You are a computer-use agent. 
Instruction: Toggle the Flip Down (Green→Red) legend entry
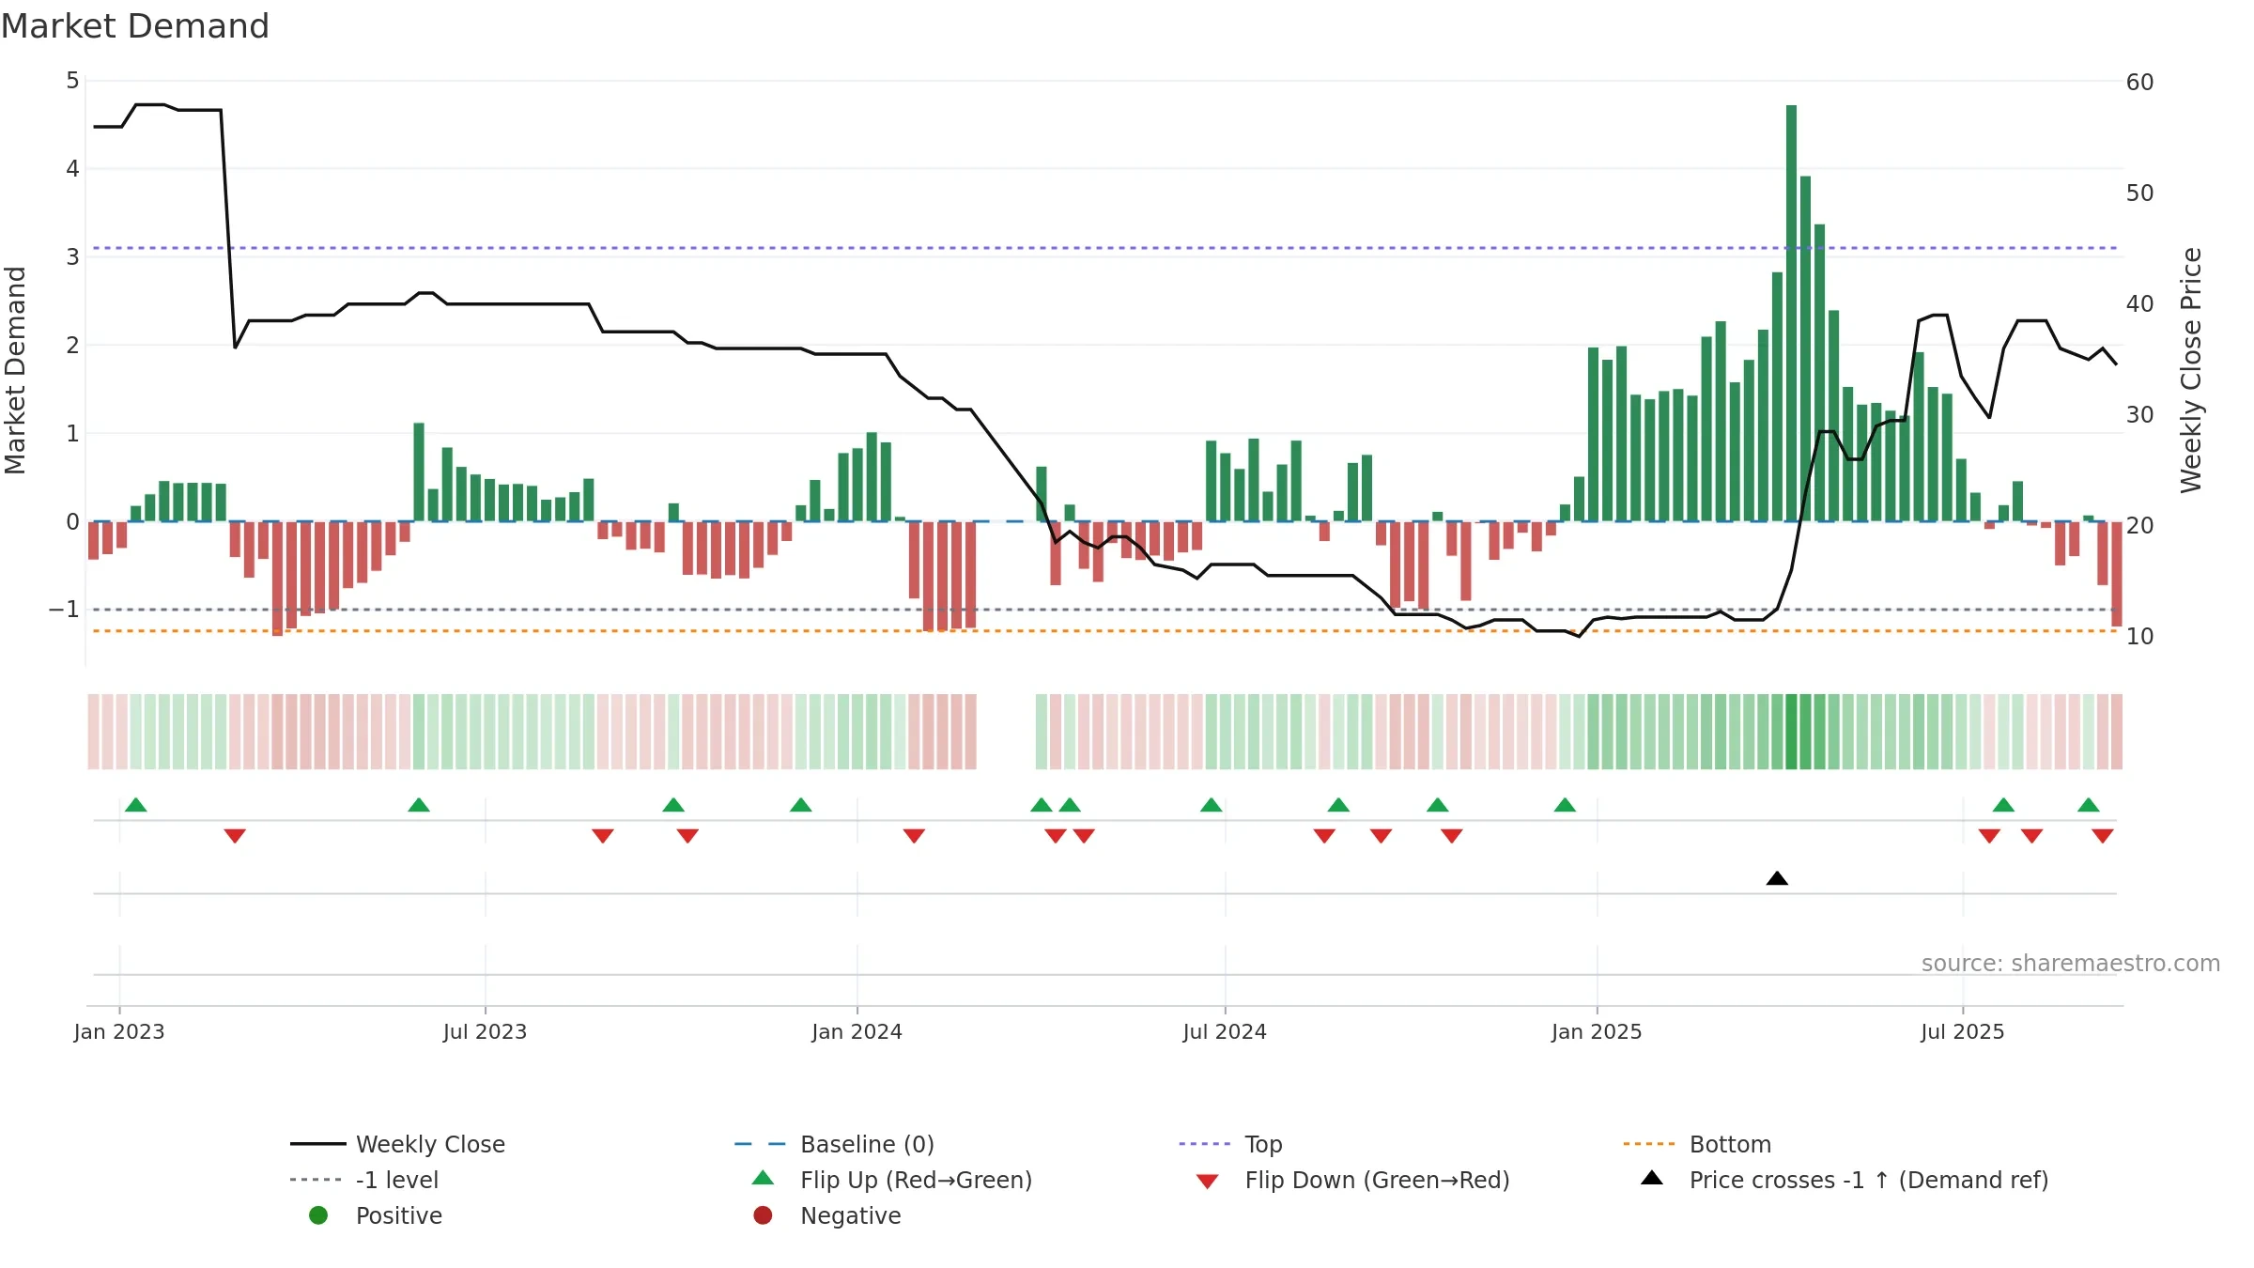[1352, 1180]
